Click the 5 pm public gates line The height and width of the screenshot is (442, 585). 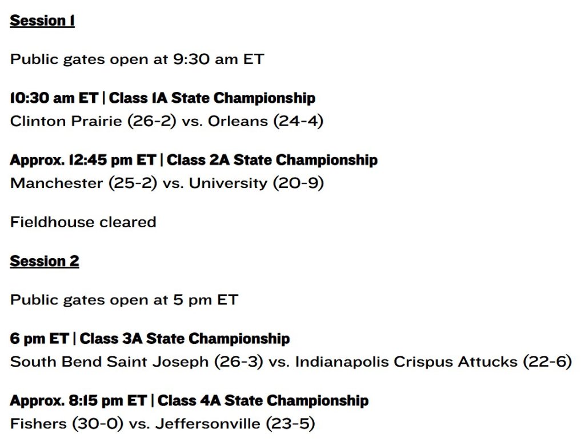(x=124, y=300)
